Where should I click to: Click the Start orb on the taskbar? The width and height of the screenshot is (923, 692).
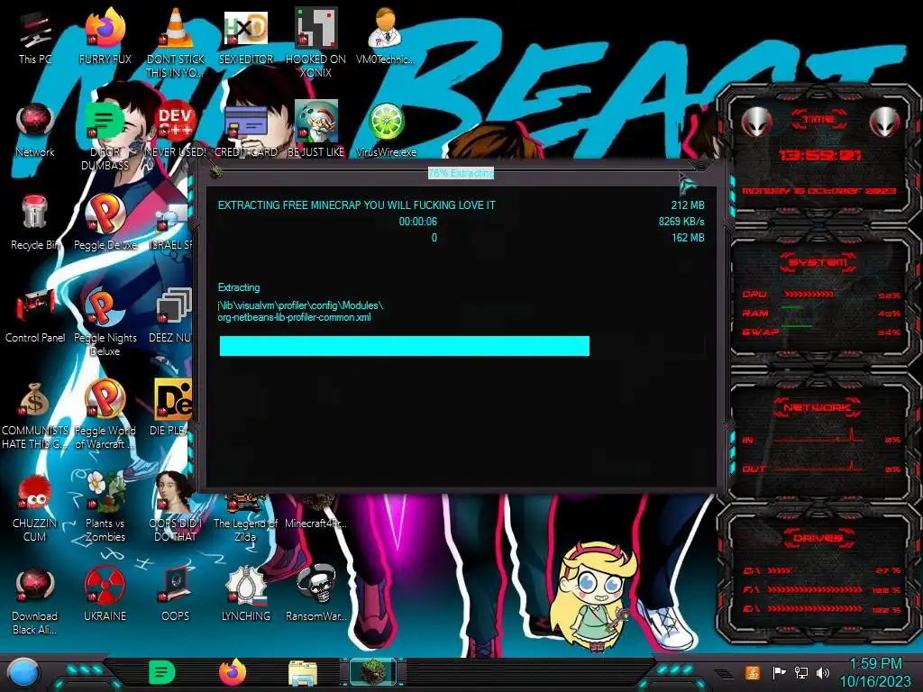point(23,673)
